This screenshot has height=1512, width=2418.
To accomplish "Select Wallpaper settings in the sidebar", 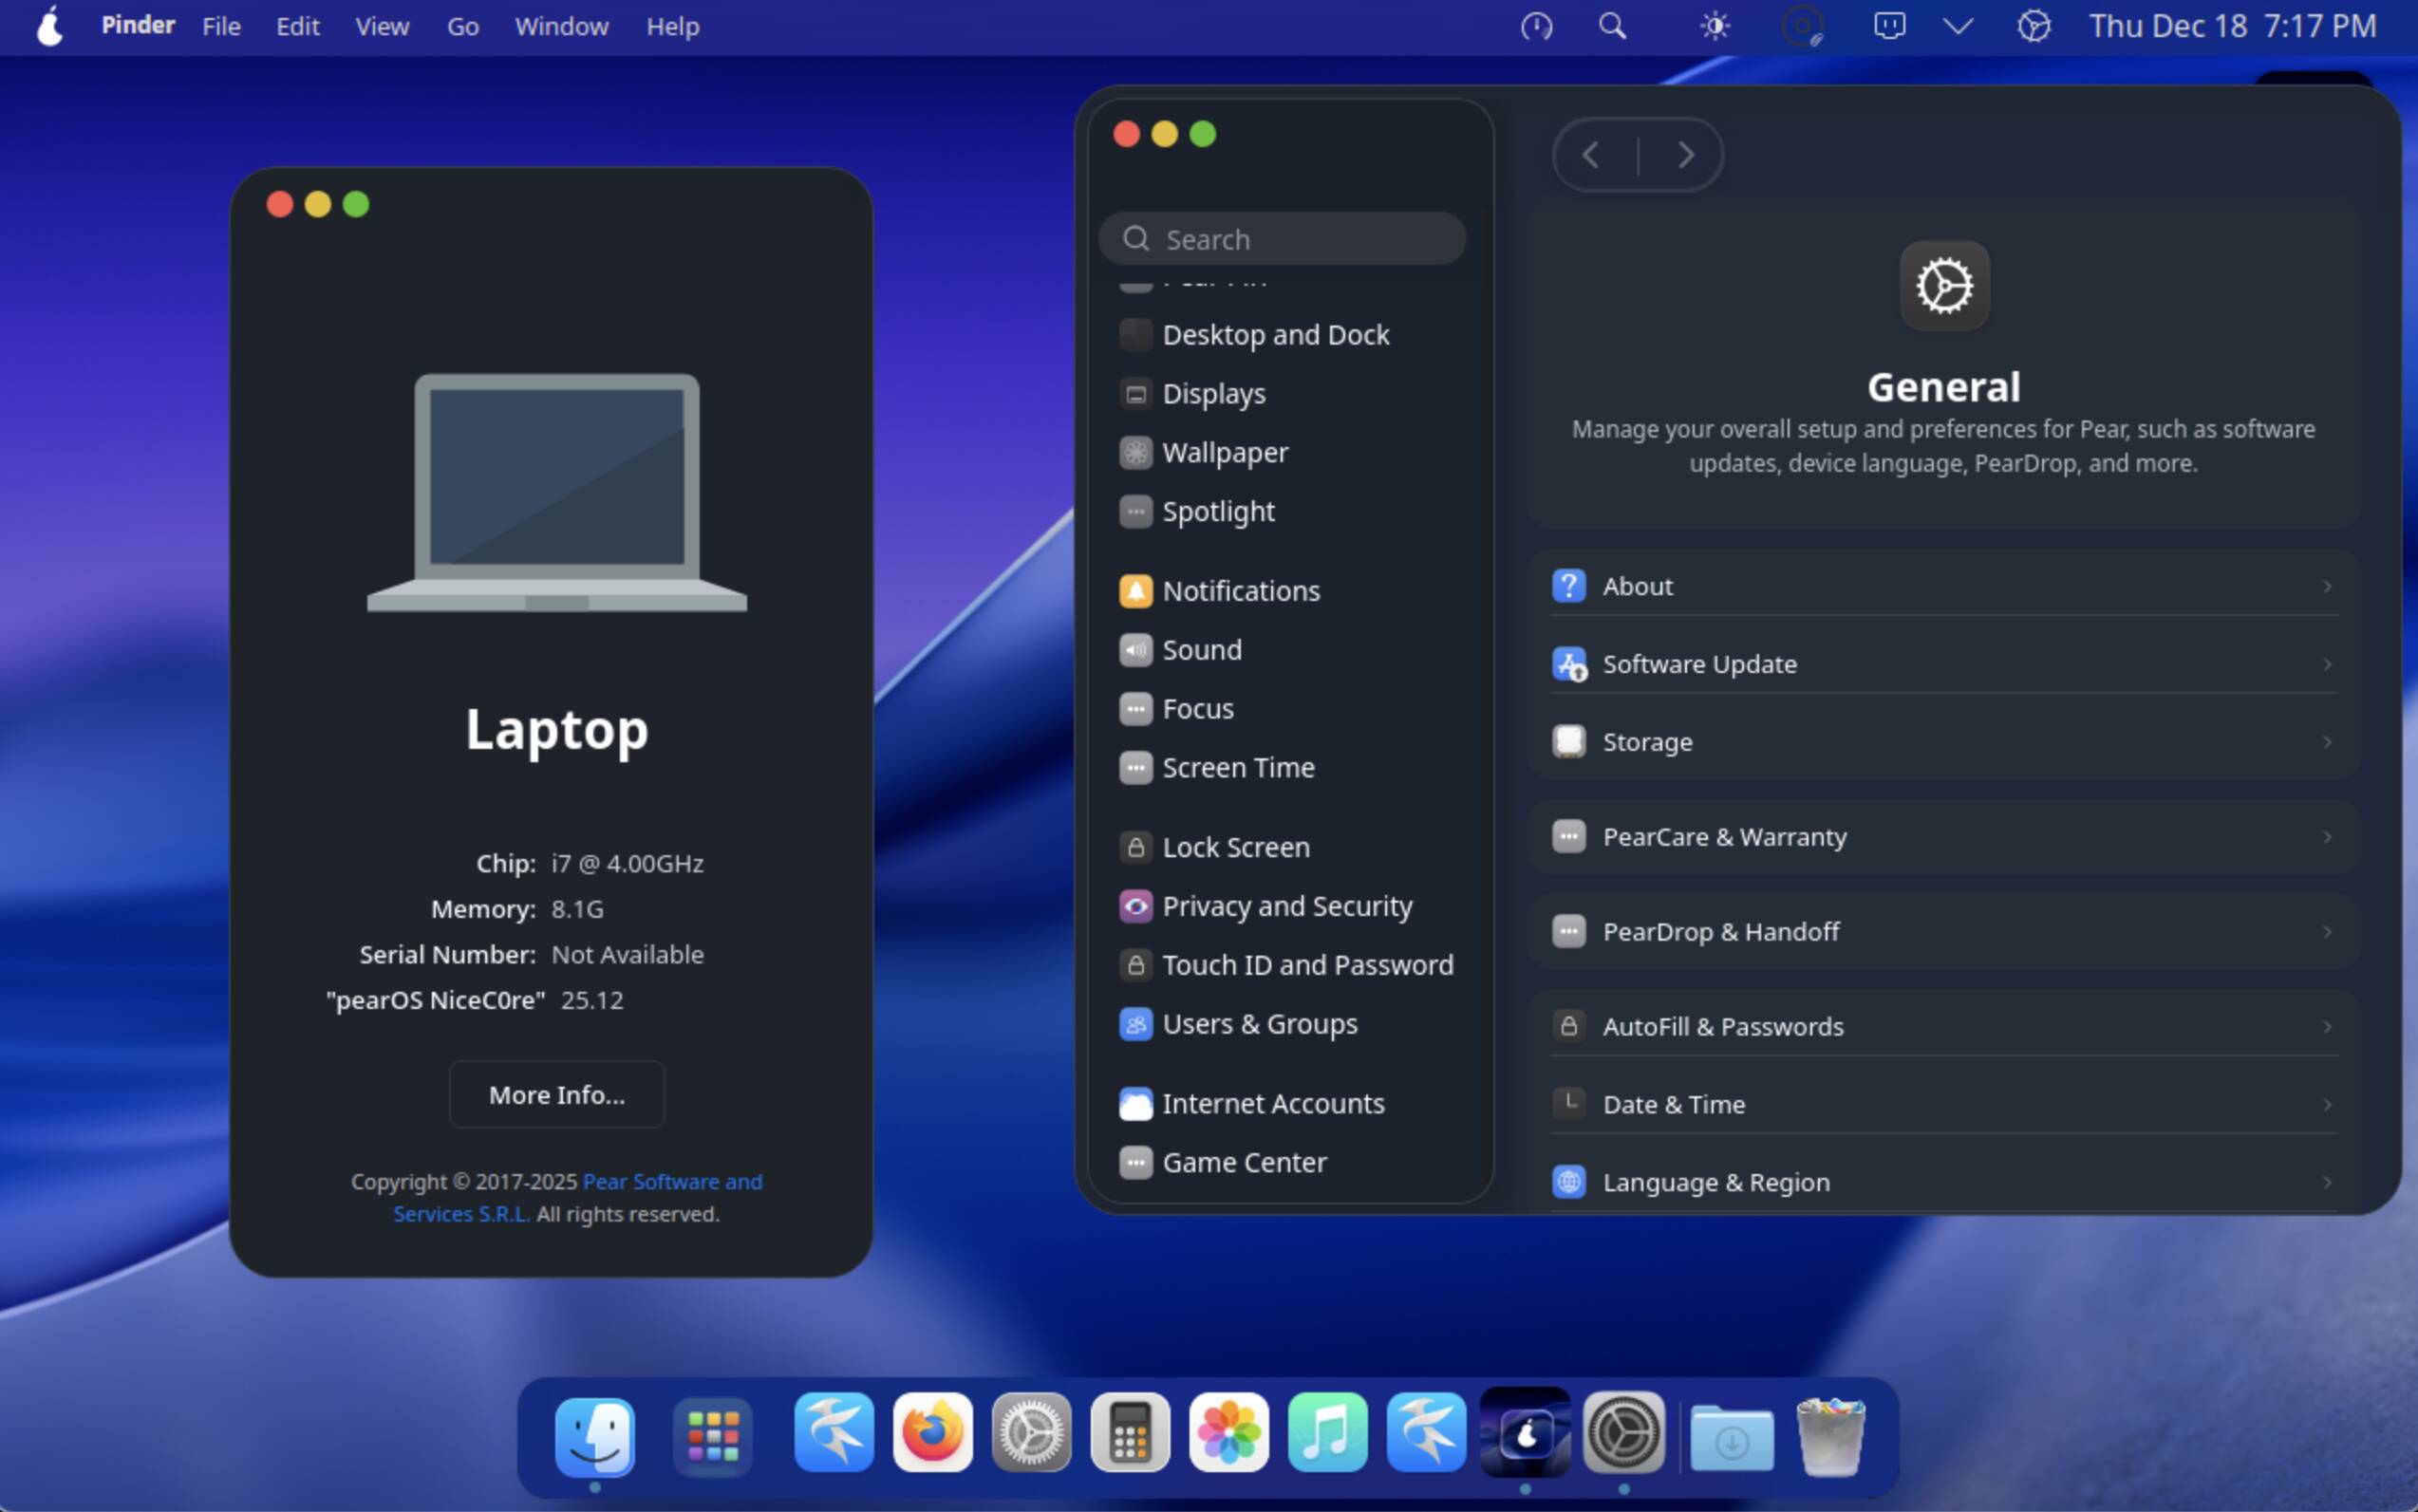I will coord(1226,452).
